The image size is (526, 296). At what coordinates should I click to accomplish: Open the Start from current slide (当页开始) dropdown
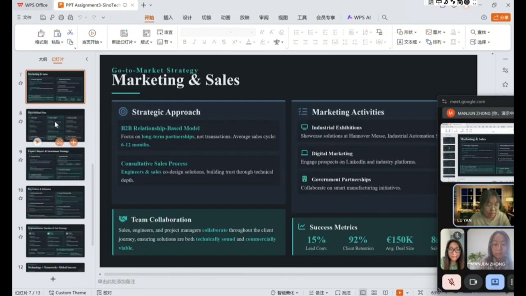(x=92, y=42)
